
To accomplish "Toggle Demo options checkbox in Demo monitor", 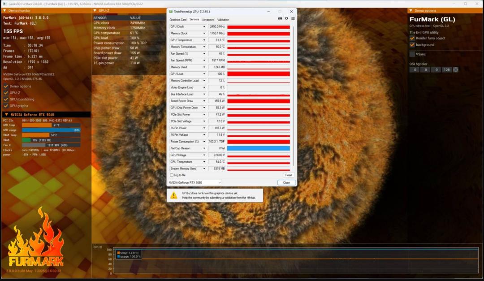I will tap(6, 86).
